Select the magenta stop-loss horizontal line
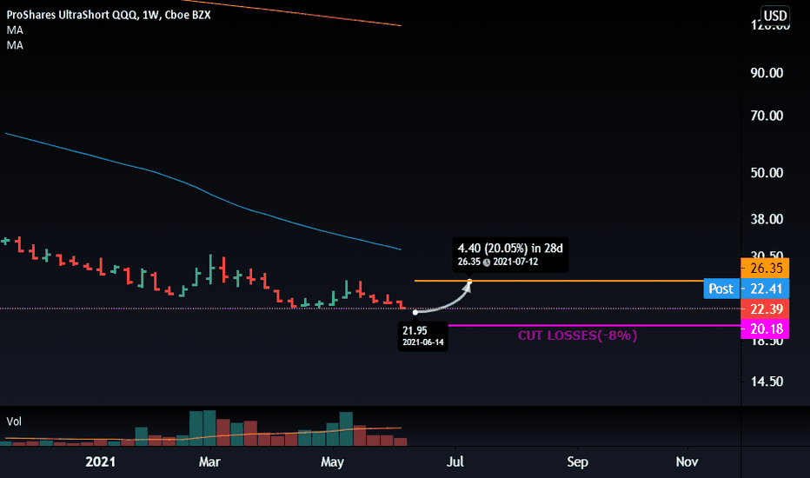Screen dimensions: 810x478 (x=594, y=326)
